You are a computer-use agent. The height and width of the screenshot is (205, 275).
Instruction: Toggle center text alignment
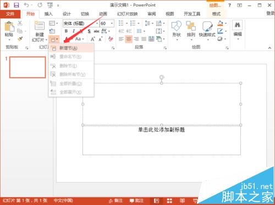click(x=129, y=39)
